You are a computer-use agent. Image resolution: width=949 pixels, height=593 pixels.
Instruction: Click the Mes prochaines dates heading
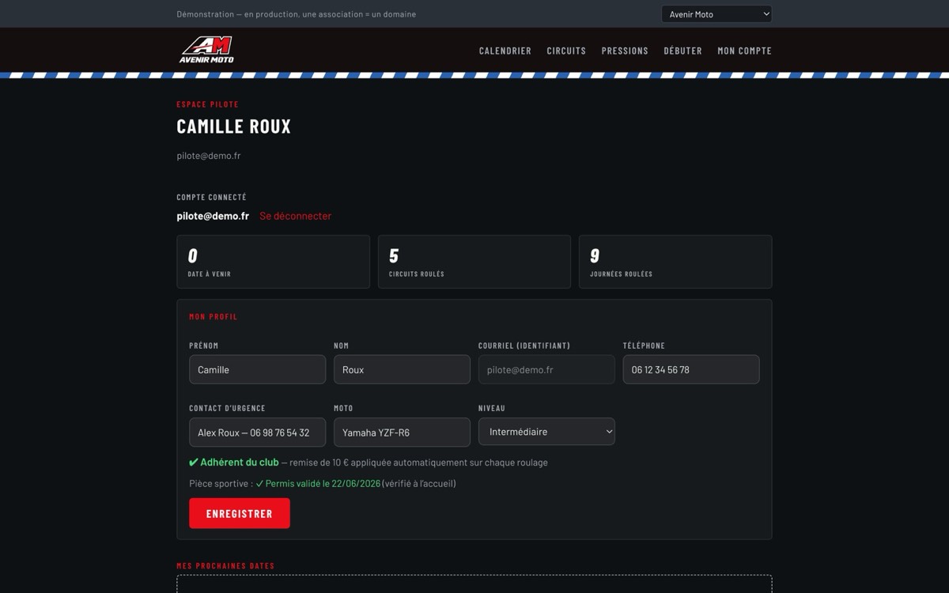pyautogui.click(x=225, y=566)
